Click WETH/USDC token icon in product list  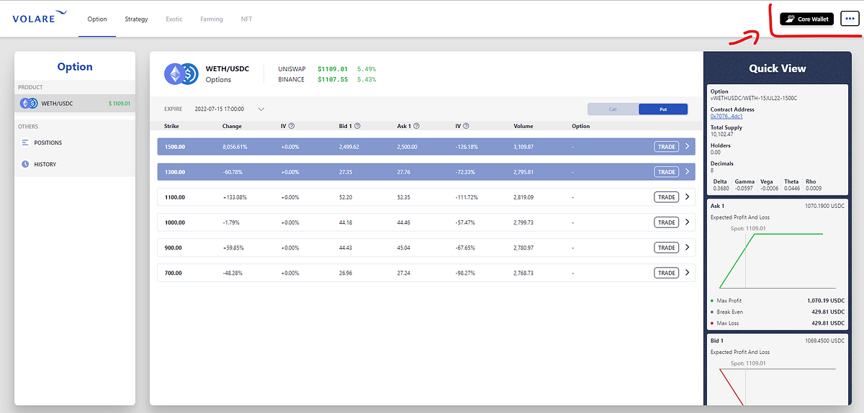pos(29,103)
